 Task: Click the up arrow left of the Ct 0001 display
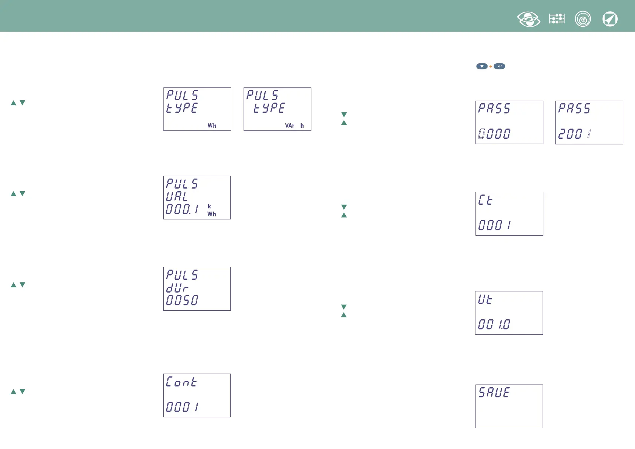344,215
